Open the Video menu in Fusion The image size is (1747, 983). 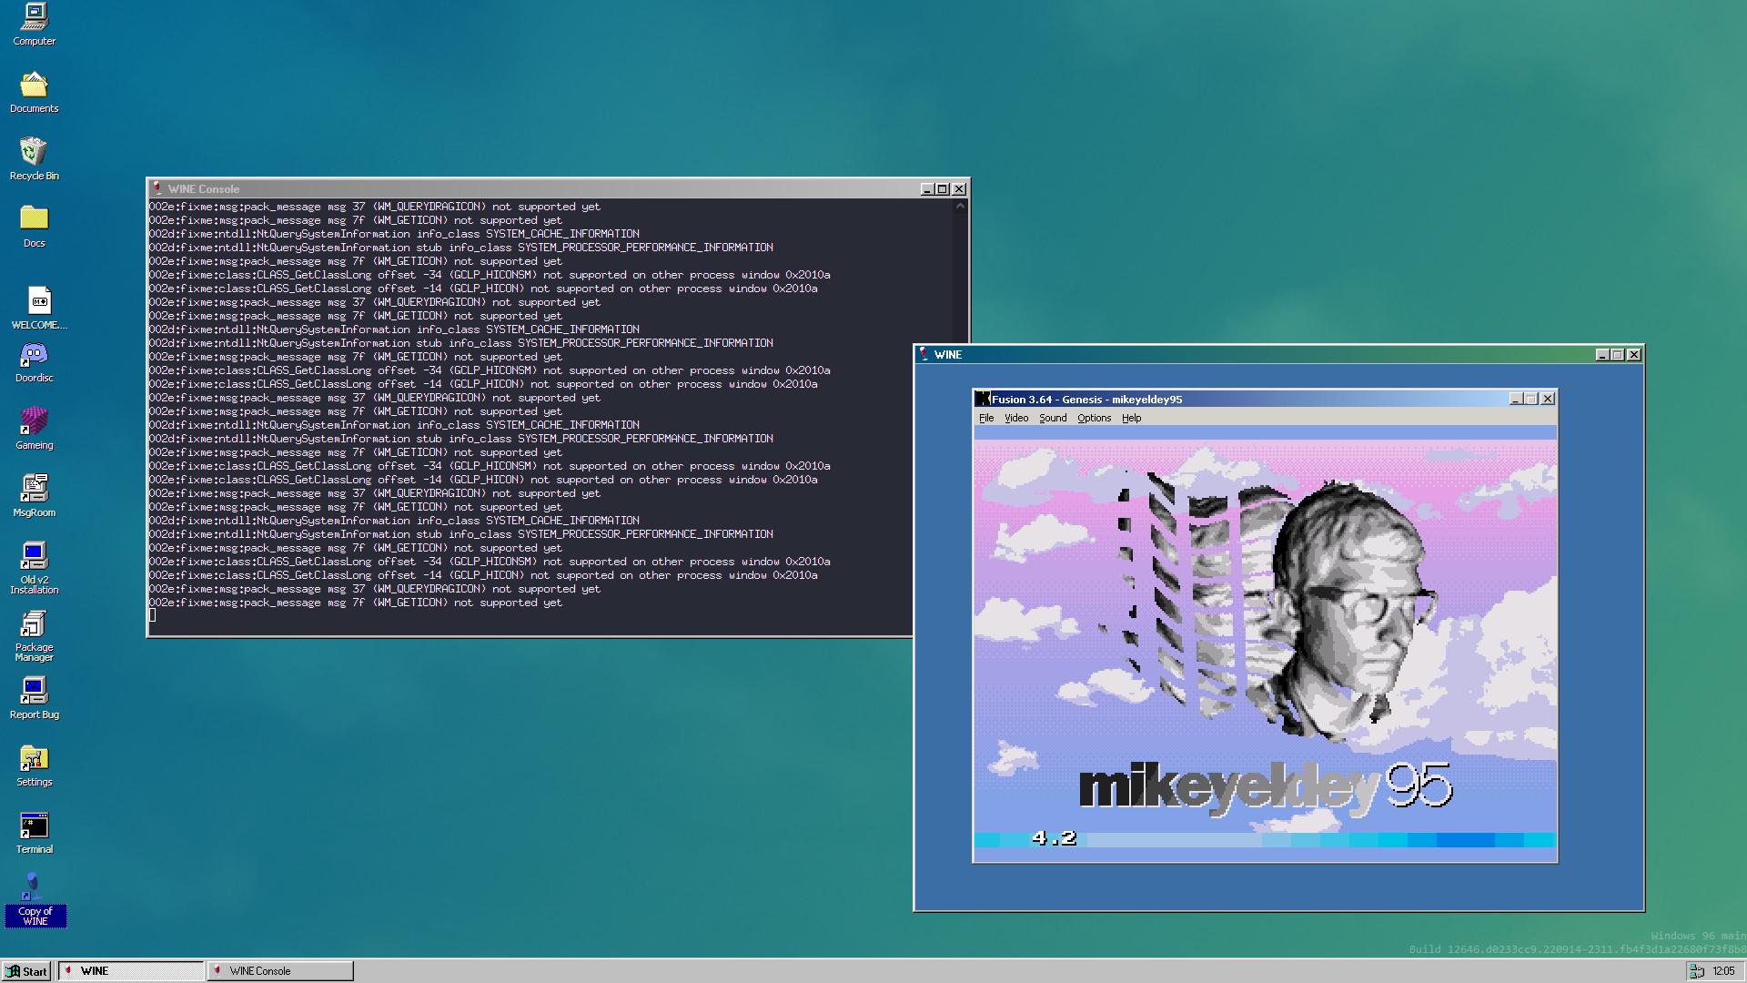pos(1016,418)
